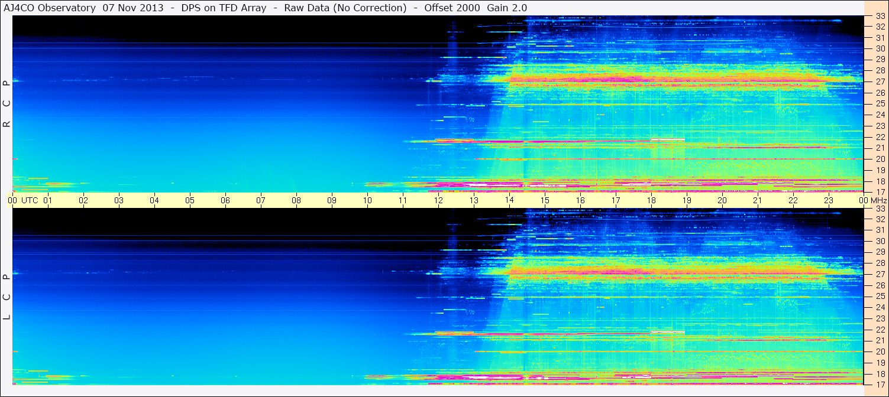The height and width of the screenshot is (397, 889).
Task: Click the 01 hour label on time axis
Action: 48,200
